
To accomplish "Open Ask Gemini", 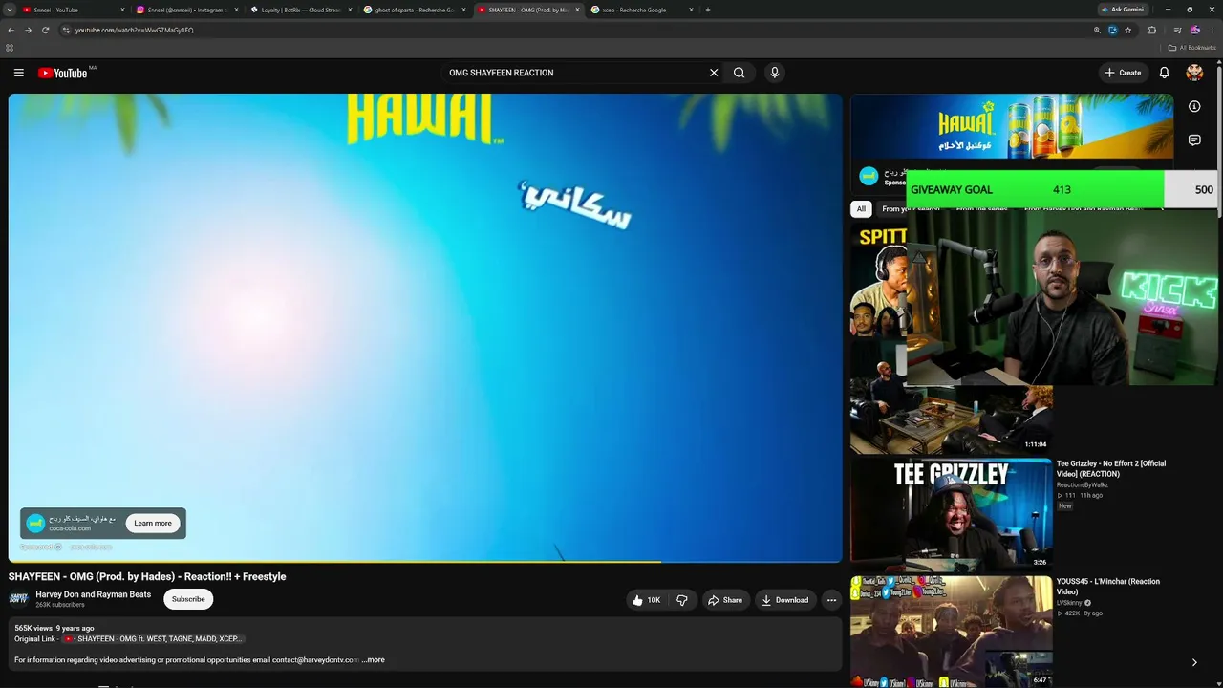I will coord(1124,10).
